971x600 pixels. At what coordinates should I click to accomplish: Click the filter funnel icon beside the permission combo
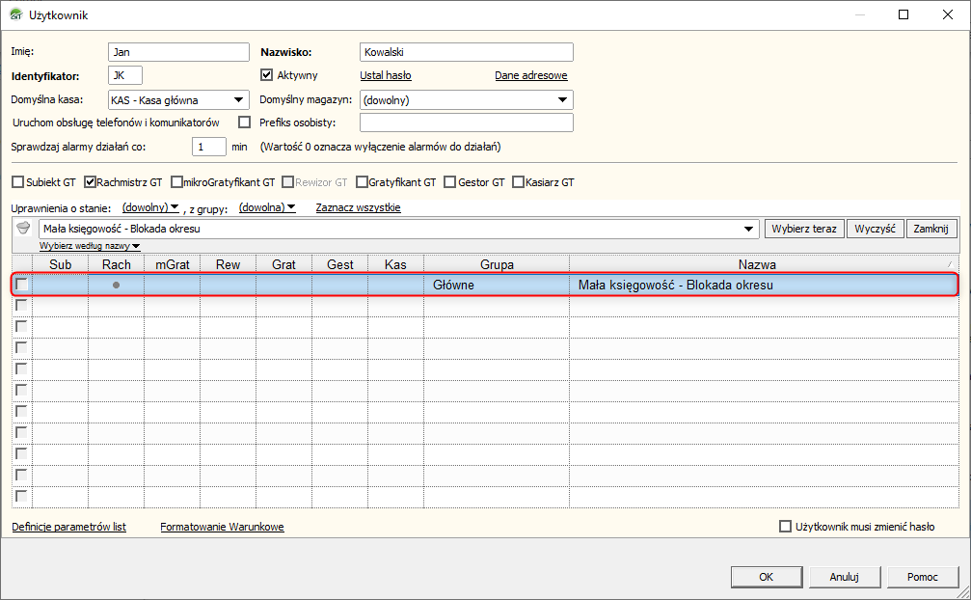pos(23,229)
